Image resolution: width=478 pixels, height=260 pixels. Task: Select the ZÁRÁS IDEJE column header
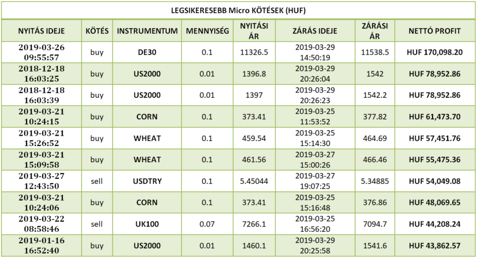pos(317,31)
